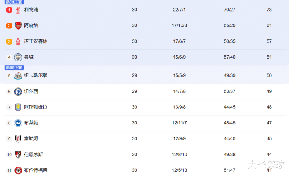
Task: Click the Fulham club crest
Action: click(x=18, y=139)
